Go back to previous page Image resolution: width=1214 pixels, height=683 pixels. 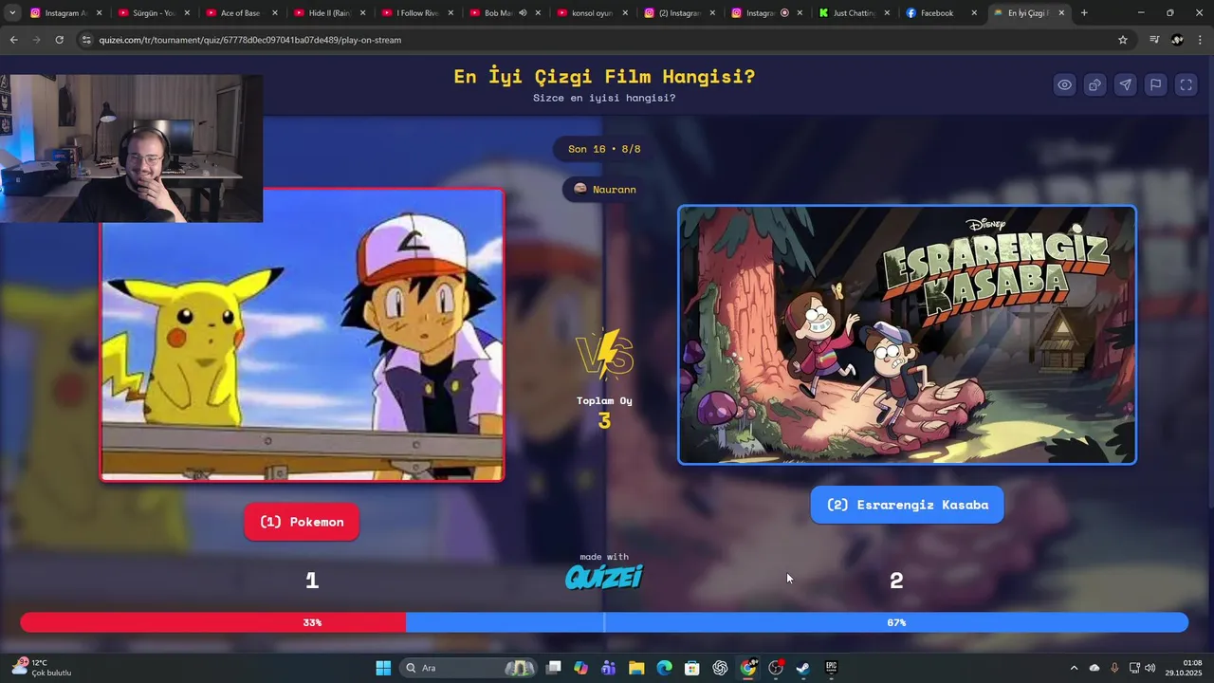coord(13,40)
